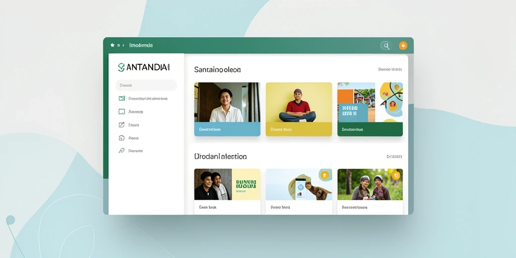Screen dimensions: 516x258
Task: Click the green block text on the cream panel
Action: tap(246, 185)
